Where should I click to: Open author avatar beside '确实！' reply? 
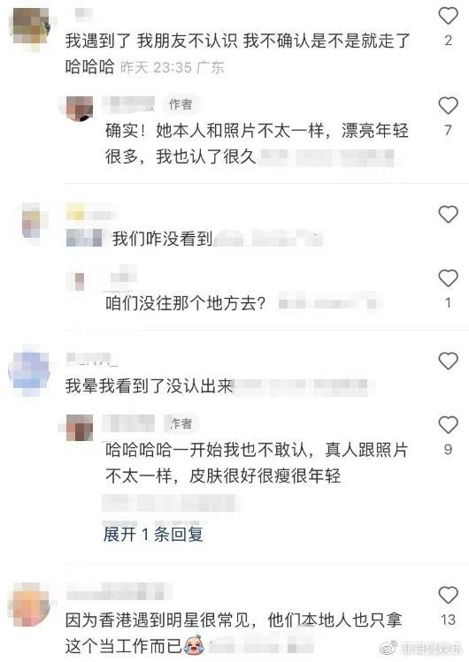click(x=80, y=109)
